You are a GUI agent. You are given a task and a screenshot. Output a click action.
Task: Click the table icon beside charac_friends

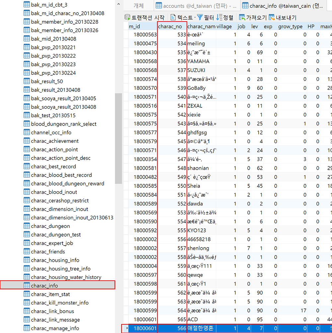(x=27, y=251)
